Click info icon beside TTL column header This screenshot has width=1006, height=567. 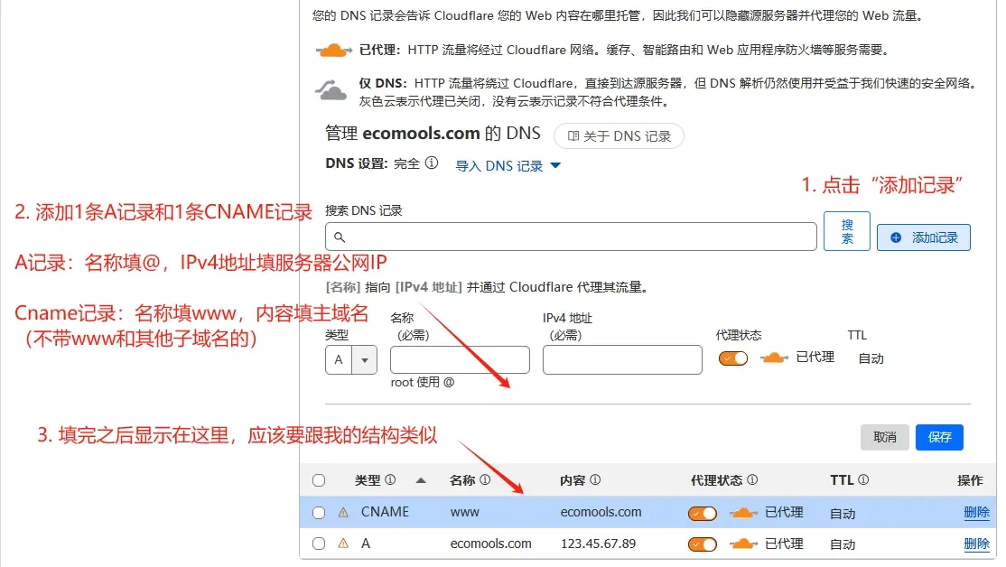[863, 479]
